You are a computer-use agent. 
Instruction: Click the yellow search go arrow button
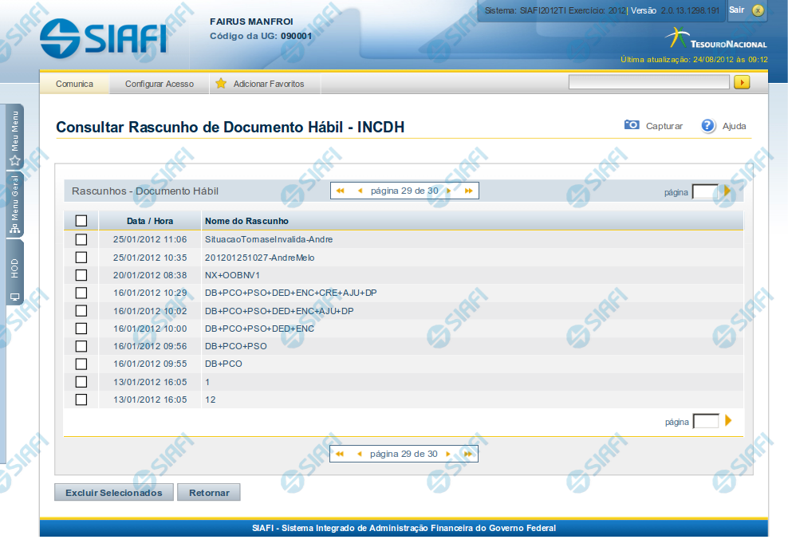(x=742, y=82)
